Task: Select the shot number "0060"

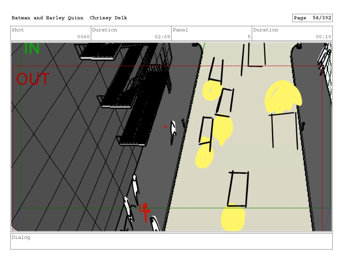Action: (x=83, y=37)
